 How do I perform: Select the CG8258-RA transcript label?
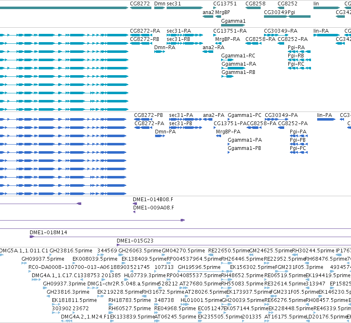click(260, 39)
